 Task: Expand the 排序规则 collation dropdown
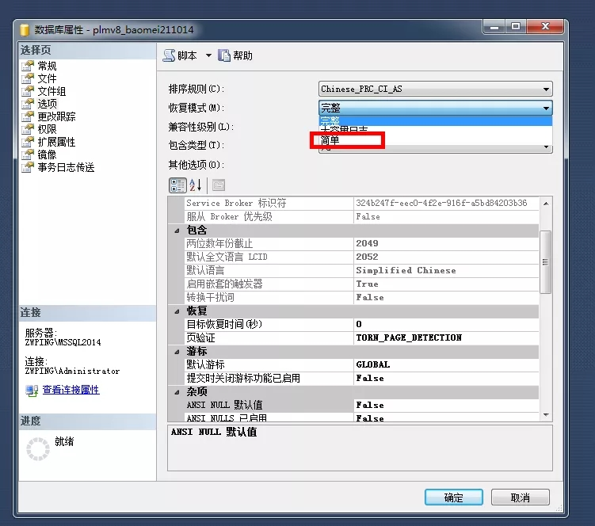click(x=546, y=90)
